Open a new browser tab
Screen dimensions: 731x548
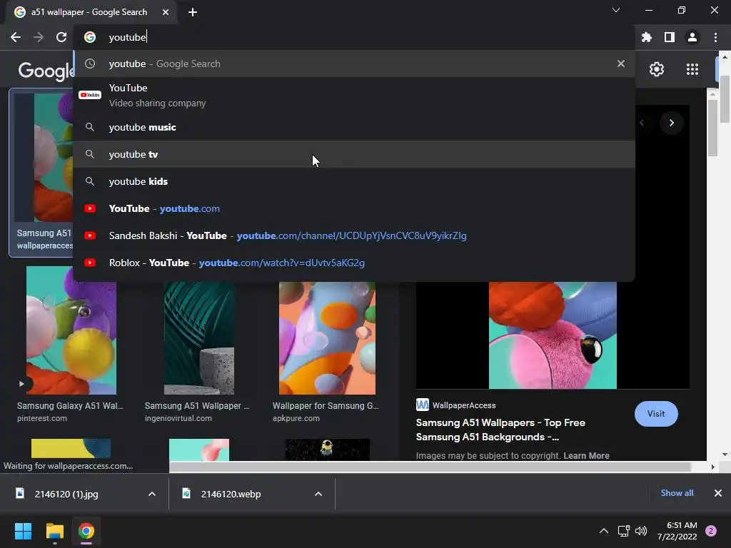tap(193, 12)
